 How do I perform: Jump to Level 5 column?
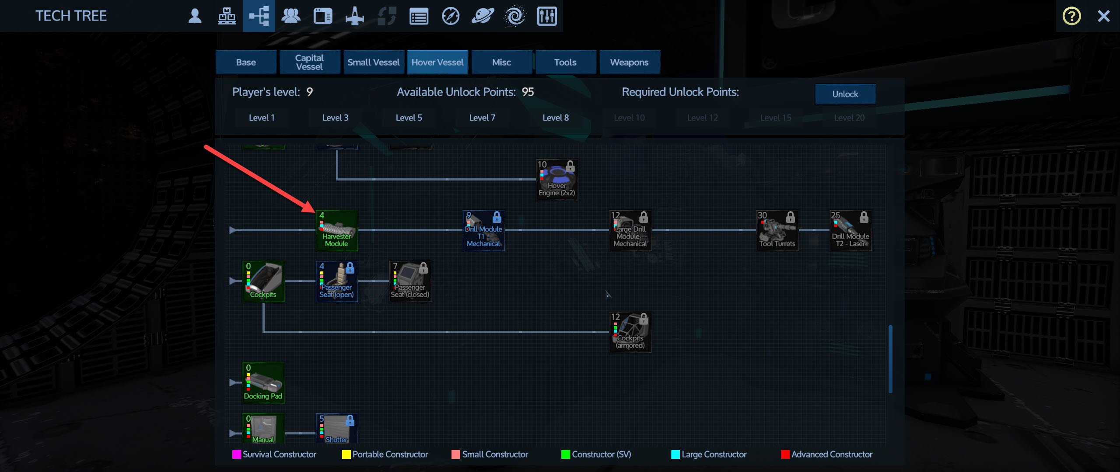coord(409,118)
